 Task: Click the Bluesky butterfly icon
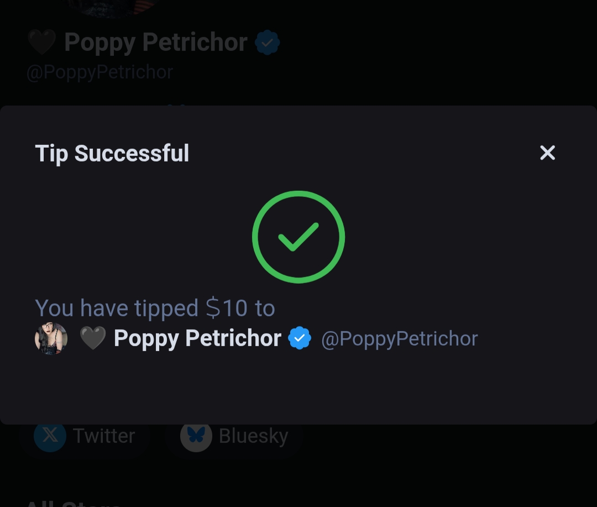(x=196, y=436)
